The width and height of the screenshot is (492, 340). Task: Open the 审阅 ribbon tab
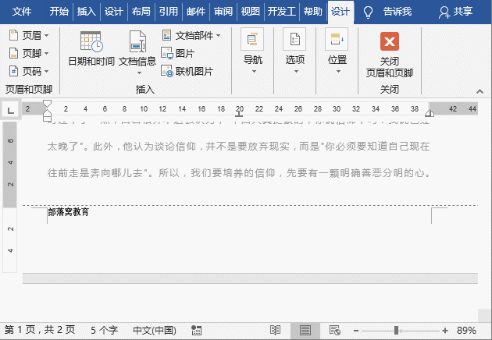point(223,12)
